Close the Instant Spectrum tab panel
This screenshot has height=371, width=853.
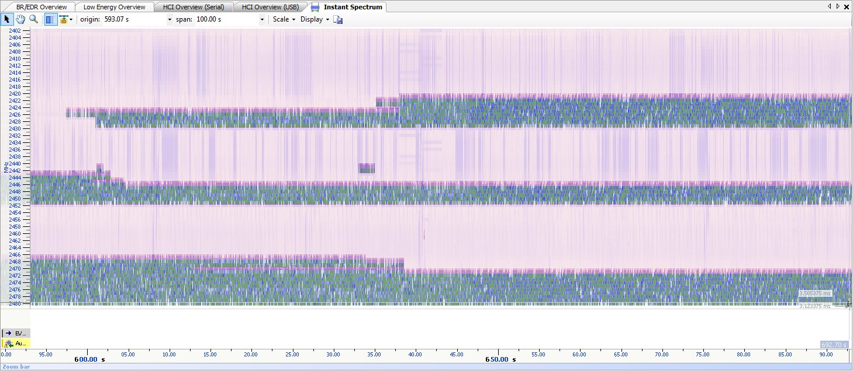(x=847, y=6)
